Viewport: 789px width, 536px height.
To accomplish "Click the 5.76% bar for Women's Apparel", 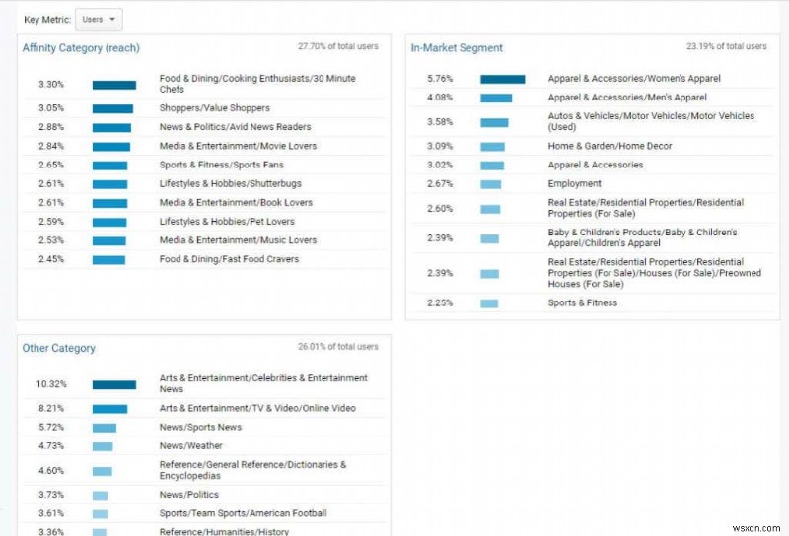I will click(x=503, y=79).
